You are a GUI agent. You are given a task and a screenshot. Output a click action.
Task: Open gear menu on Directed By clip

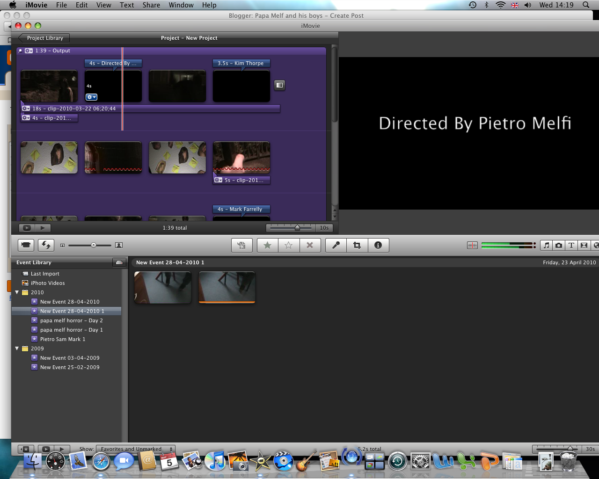click(x=91, y=97)
